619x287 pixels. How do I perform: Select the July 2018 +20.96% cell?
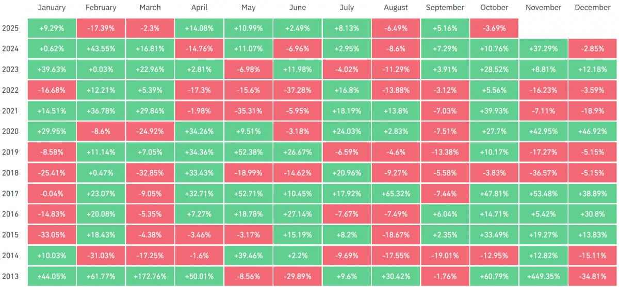click(347, 173)
